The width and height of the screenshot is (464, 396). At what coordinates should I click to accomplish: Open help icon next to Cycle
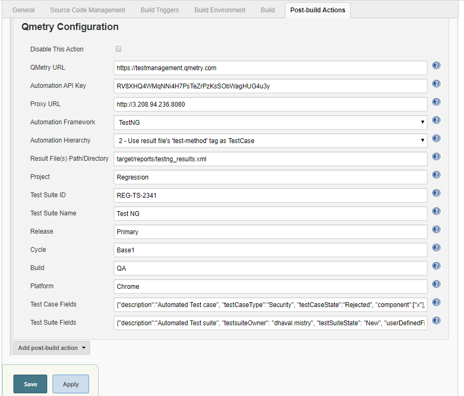pos(436,248)
